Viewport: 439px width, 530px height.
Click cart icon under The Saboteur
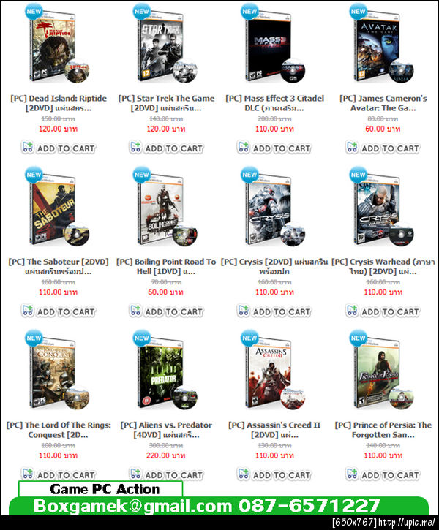(x=27, y=311)
